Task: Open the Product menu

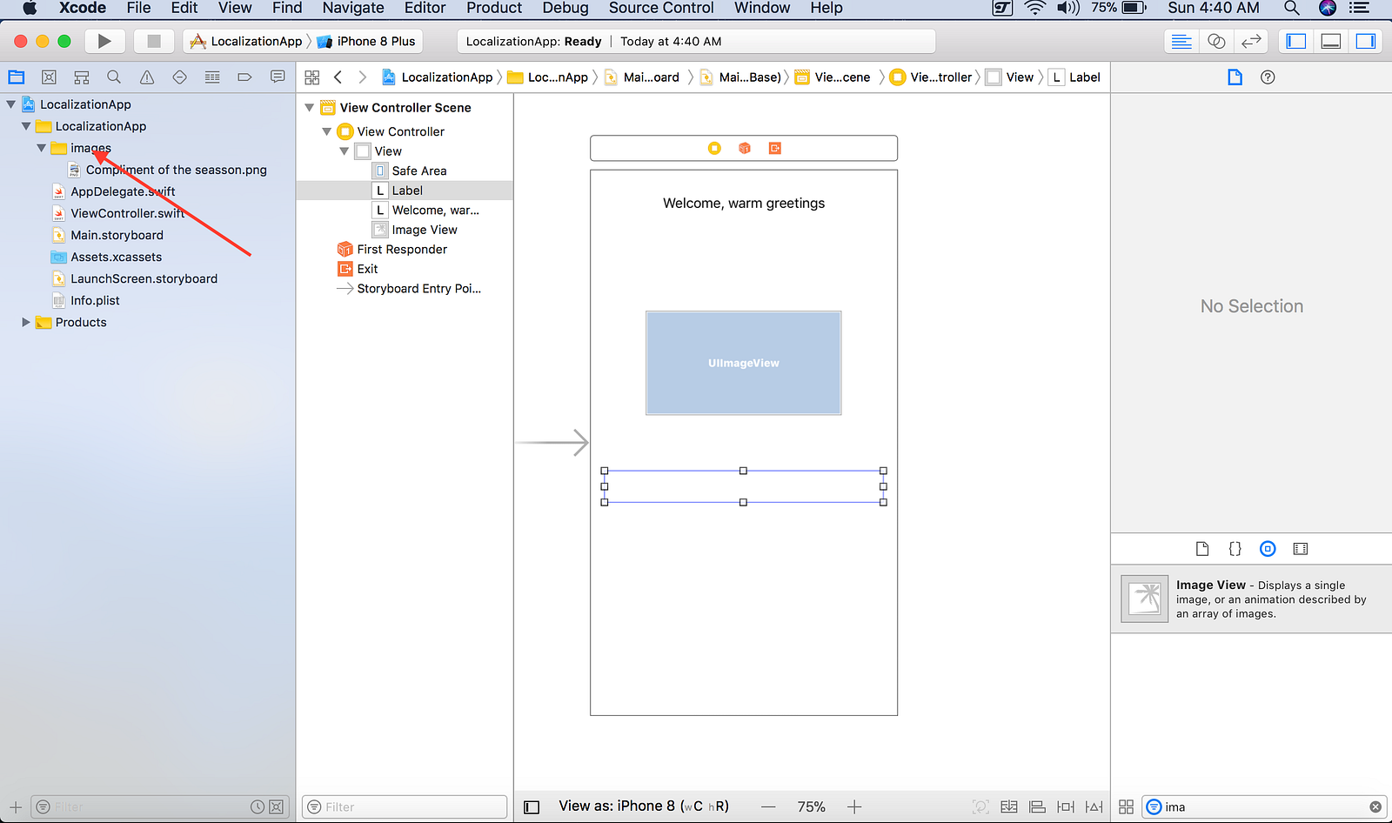Action: point(494,8)
